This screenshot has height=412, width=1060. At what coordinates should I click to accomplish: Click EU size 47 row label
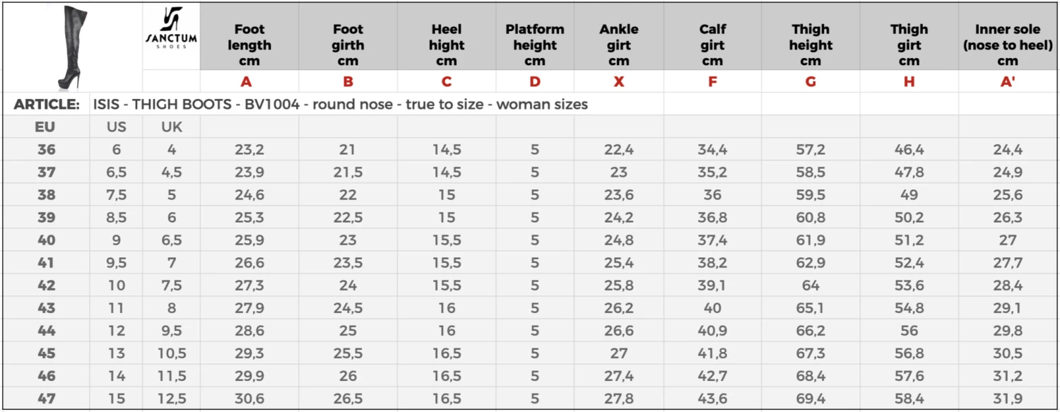(x=46, y=399)
